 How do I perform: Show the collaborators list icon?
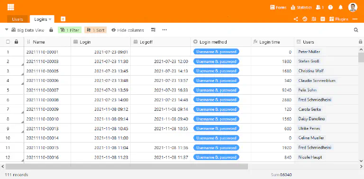[x=319, y=8]
